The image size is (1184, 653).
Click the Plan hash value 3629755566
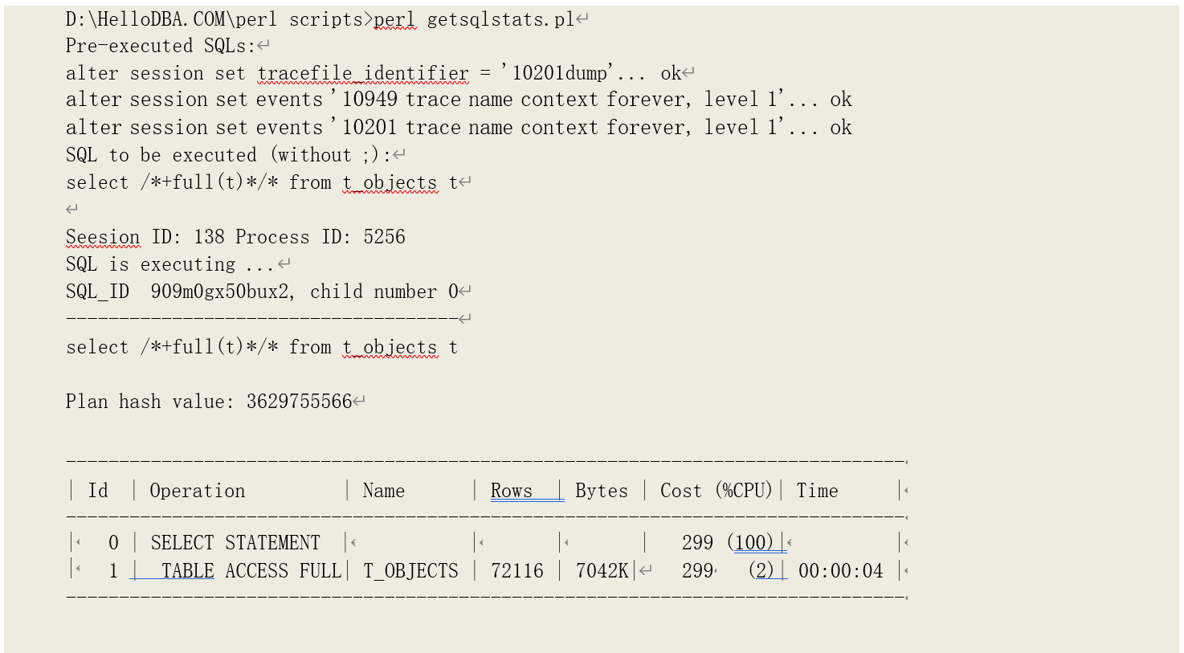[299, 402]
